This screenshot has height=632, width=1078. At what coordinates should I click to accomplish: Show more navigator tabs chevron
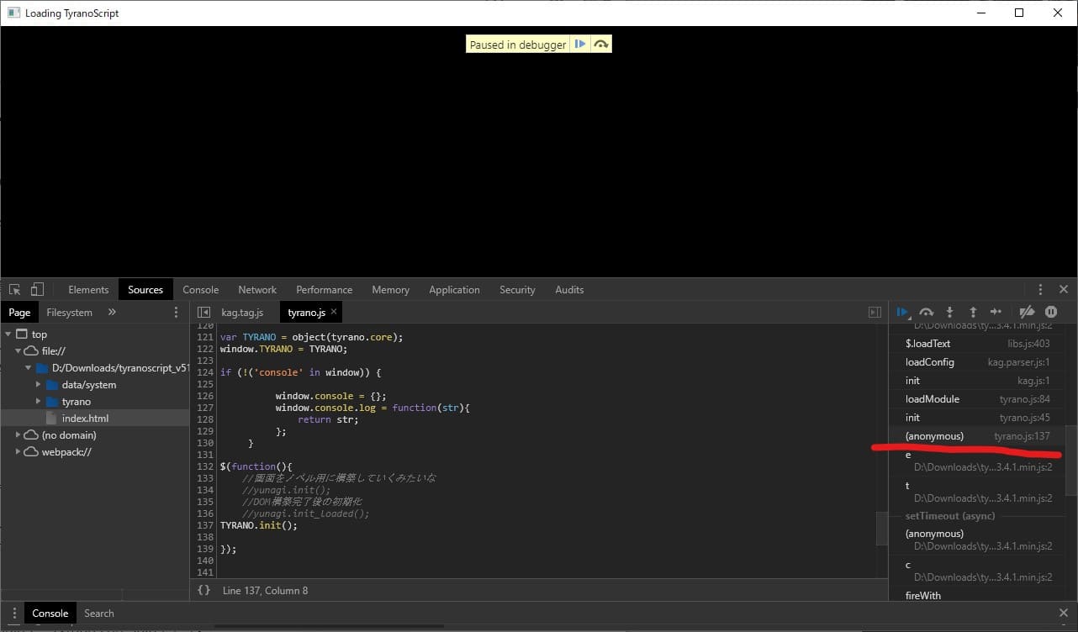point(112,312)
